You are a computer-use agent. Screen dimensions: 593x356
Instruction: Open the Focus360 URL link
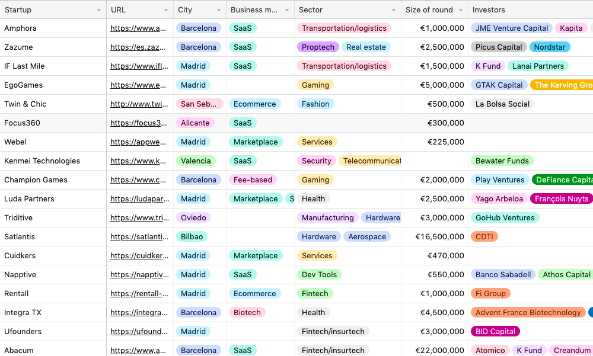pyautogui.click(x=138, y=123)
